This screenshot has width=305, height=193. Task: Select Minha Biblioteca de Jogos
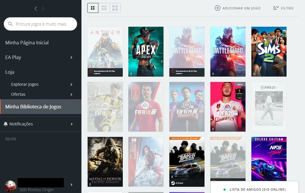pos(41,107)
